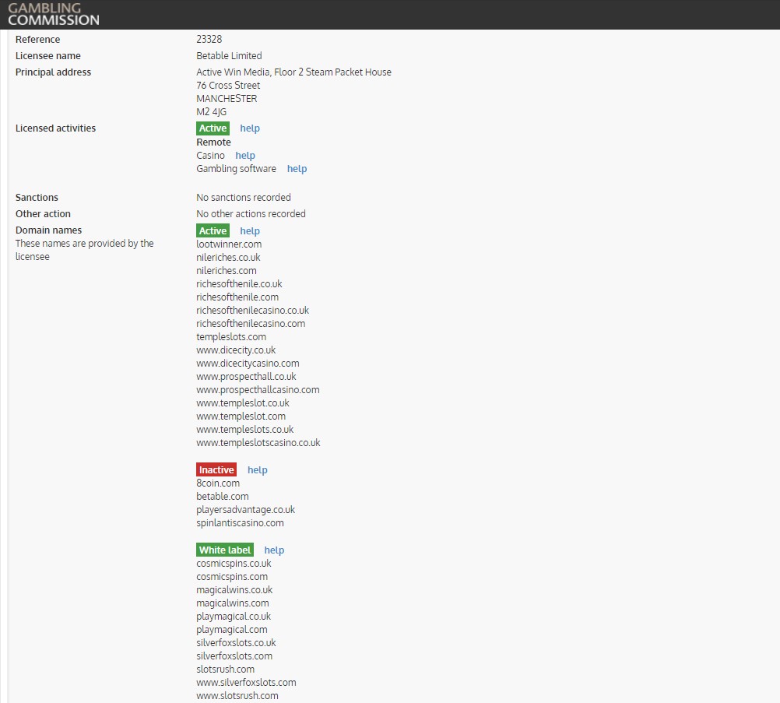Image resolution: width=780 pixels, height=703 pixels.
Task: Click No other actions recorded text
Action: click(251, 214)
